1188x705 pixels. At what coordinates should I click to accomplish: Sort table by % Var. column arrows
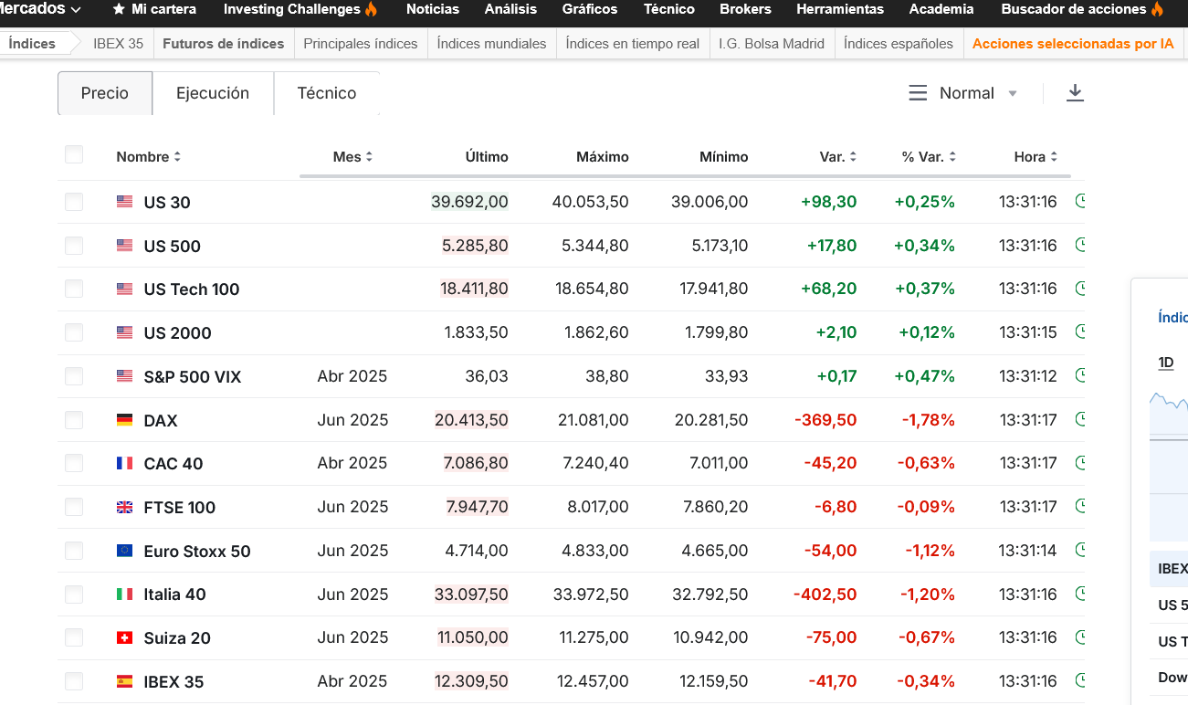(952, 157)
